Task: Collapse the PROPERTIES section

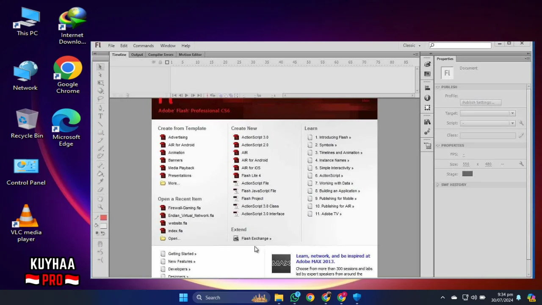Action: 438,145
